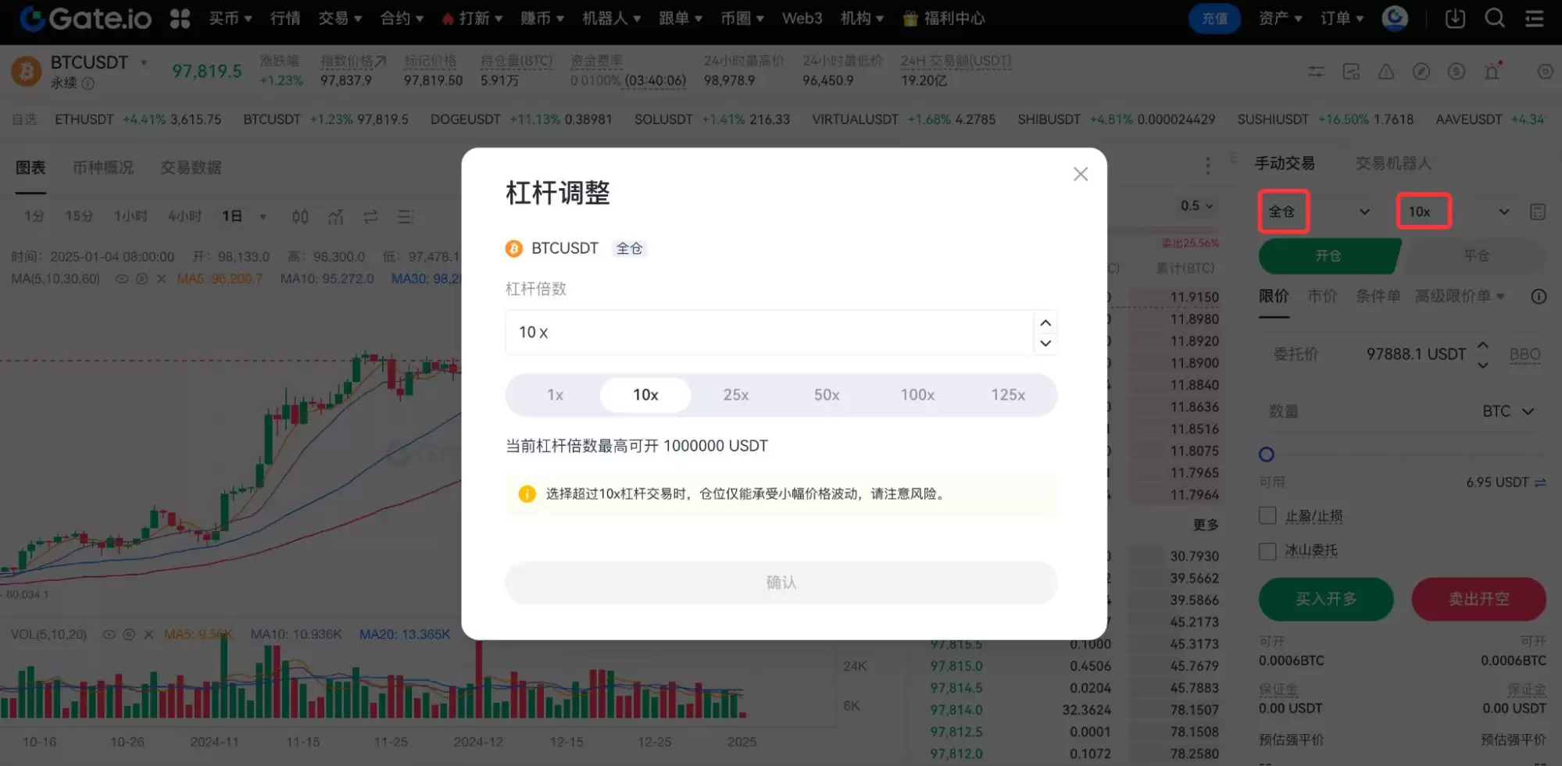Enable the 止盈/止损 checkbox
This screenshot has height=766, width=1562.
pos(1267,515)
